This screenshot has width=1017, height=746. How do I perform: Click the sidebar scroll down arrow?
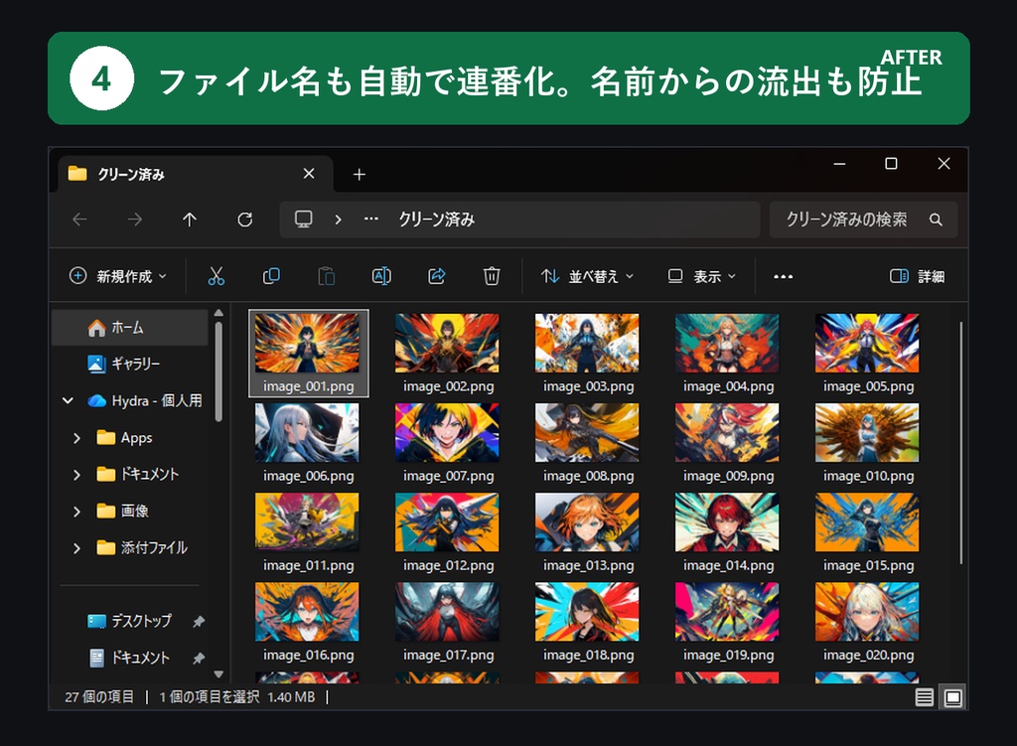pos(218,674)
